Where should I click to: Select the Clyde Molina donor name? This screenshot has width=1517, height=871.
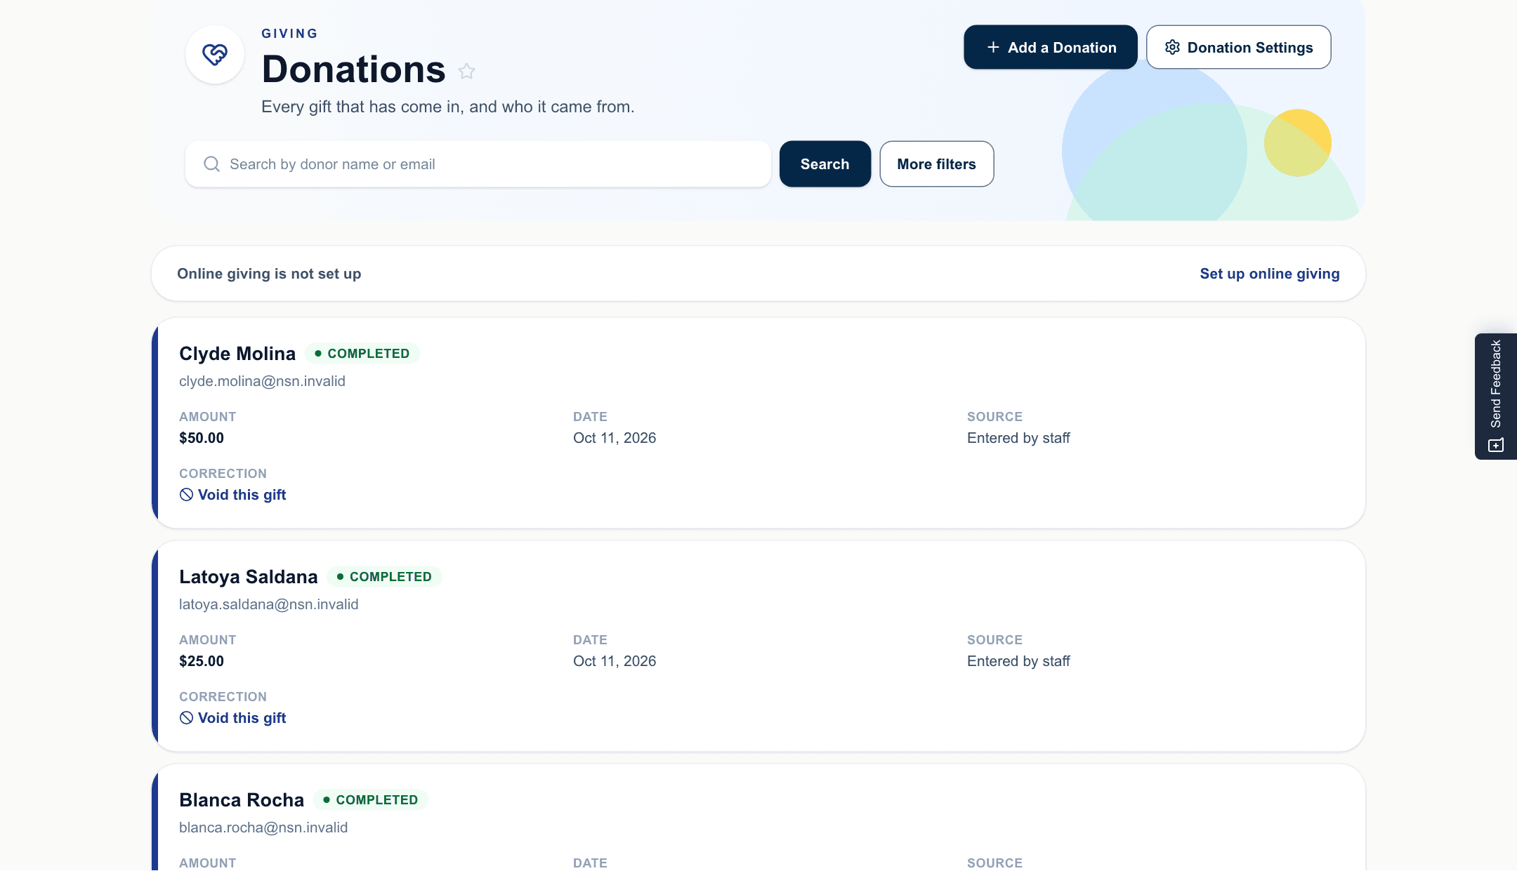pos(237,354)
